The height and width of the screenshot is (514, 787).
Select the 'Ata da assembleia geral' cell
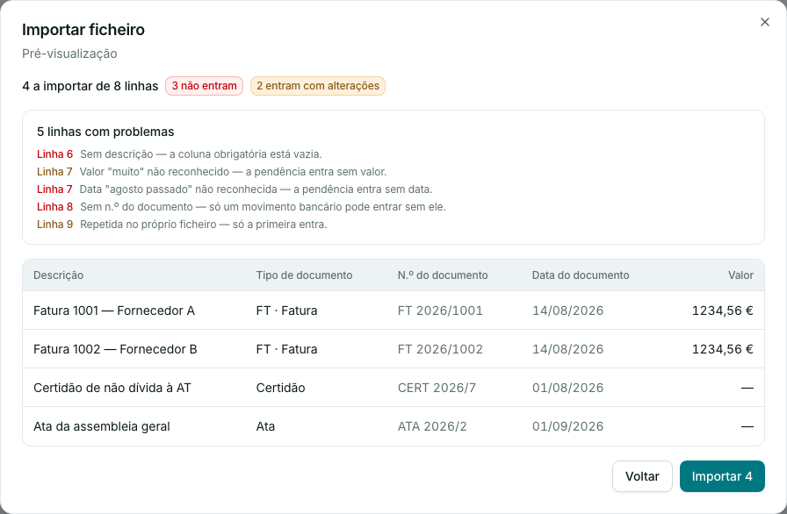pyautogui.click(x=101, y=426)
